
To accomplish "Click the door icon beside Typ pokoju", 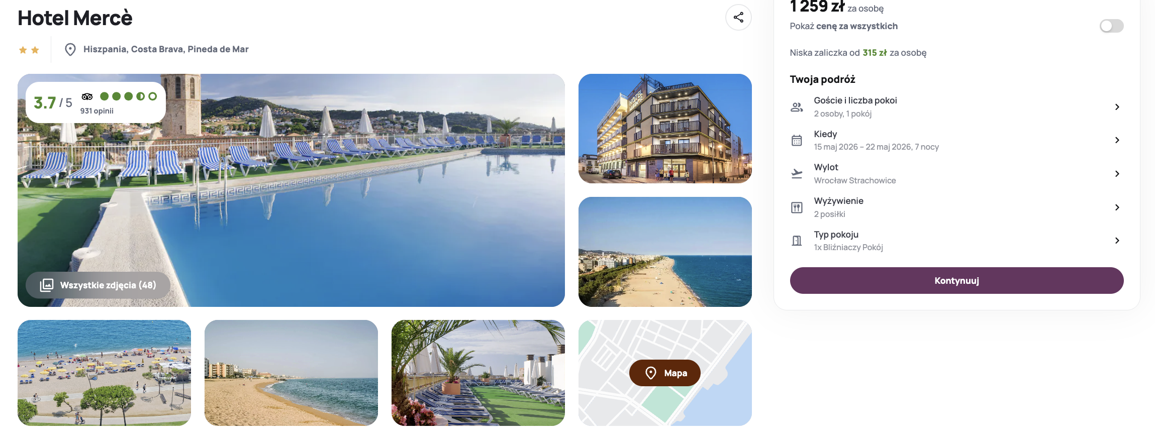I will [x=797, y=241].
